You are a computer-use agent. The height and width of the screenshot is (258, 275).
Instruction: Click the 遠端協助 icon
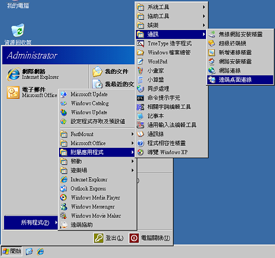[63, 225]
